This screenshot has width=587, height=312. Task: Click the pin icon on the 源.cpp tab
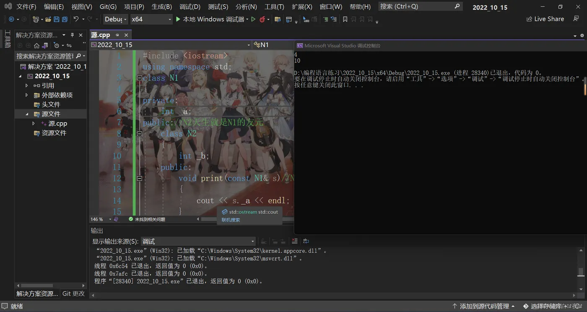pyautogui.click(x=117, y=35)
